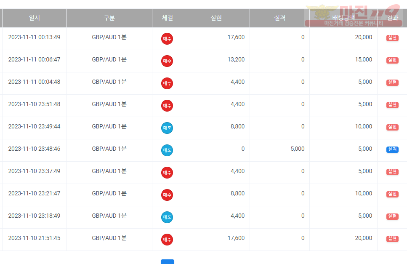Click the 5,000 실격 value in the 23:48:46 row

point(298,149)
